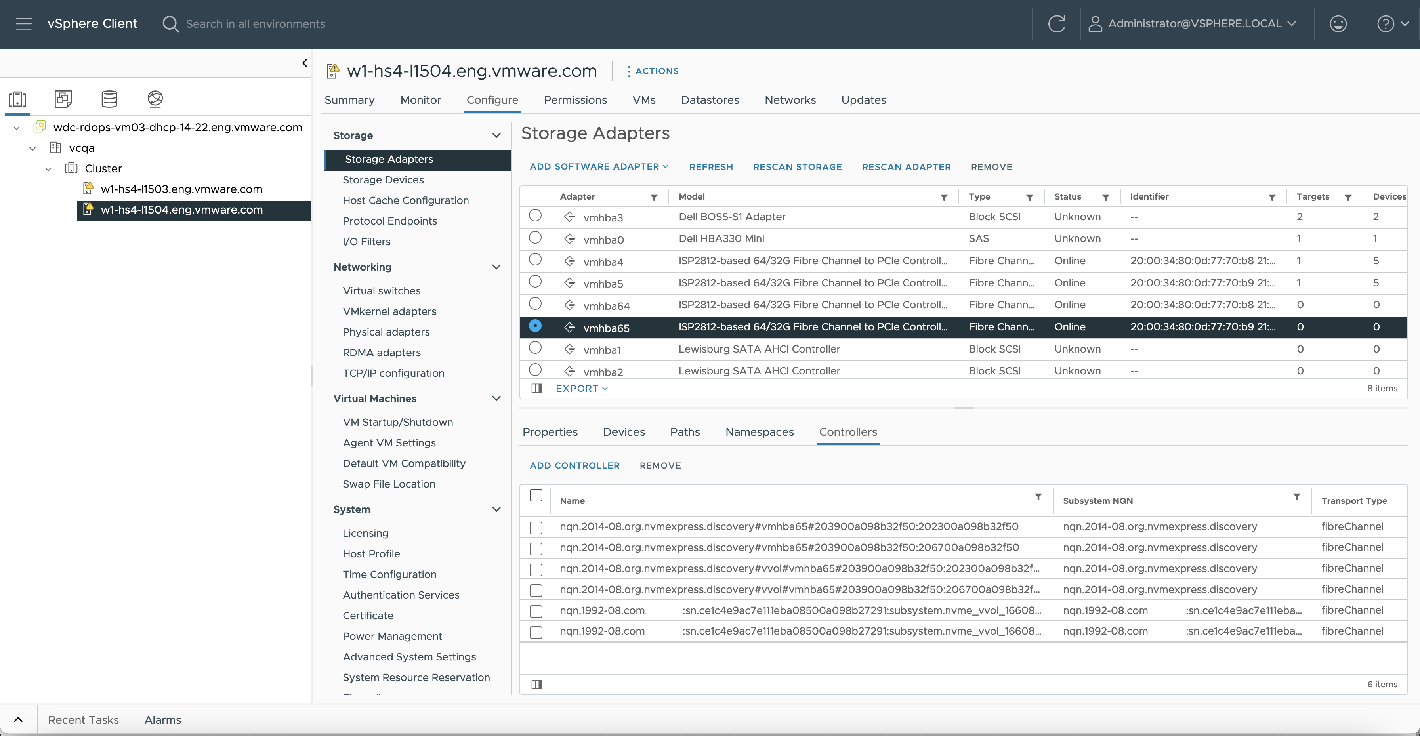Switch to VMs and Templates inventory view
Viewport: 1420px width, 736px height.
pyautogui.click(x=63, y=99)
